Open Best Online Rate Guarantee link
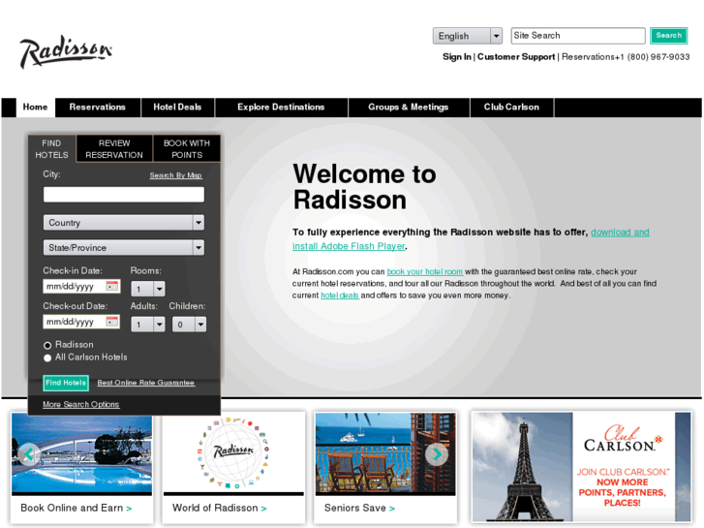 pos(146,383)
